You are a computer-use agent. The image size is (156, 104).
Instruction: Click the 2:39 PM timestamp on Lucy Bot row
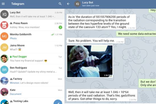[x=58, y=13]
